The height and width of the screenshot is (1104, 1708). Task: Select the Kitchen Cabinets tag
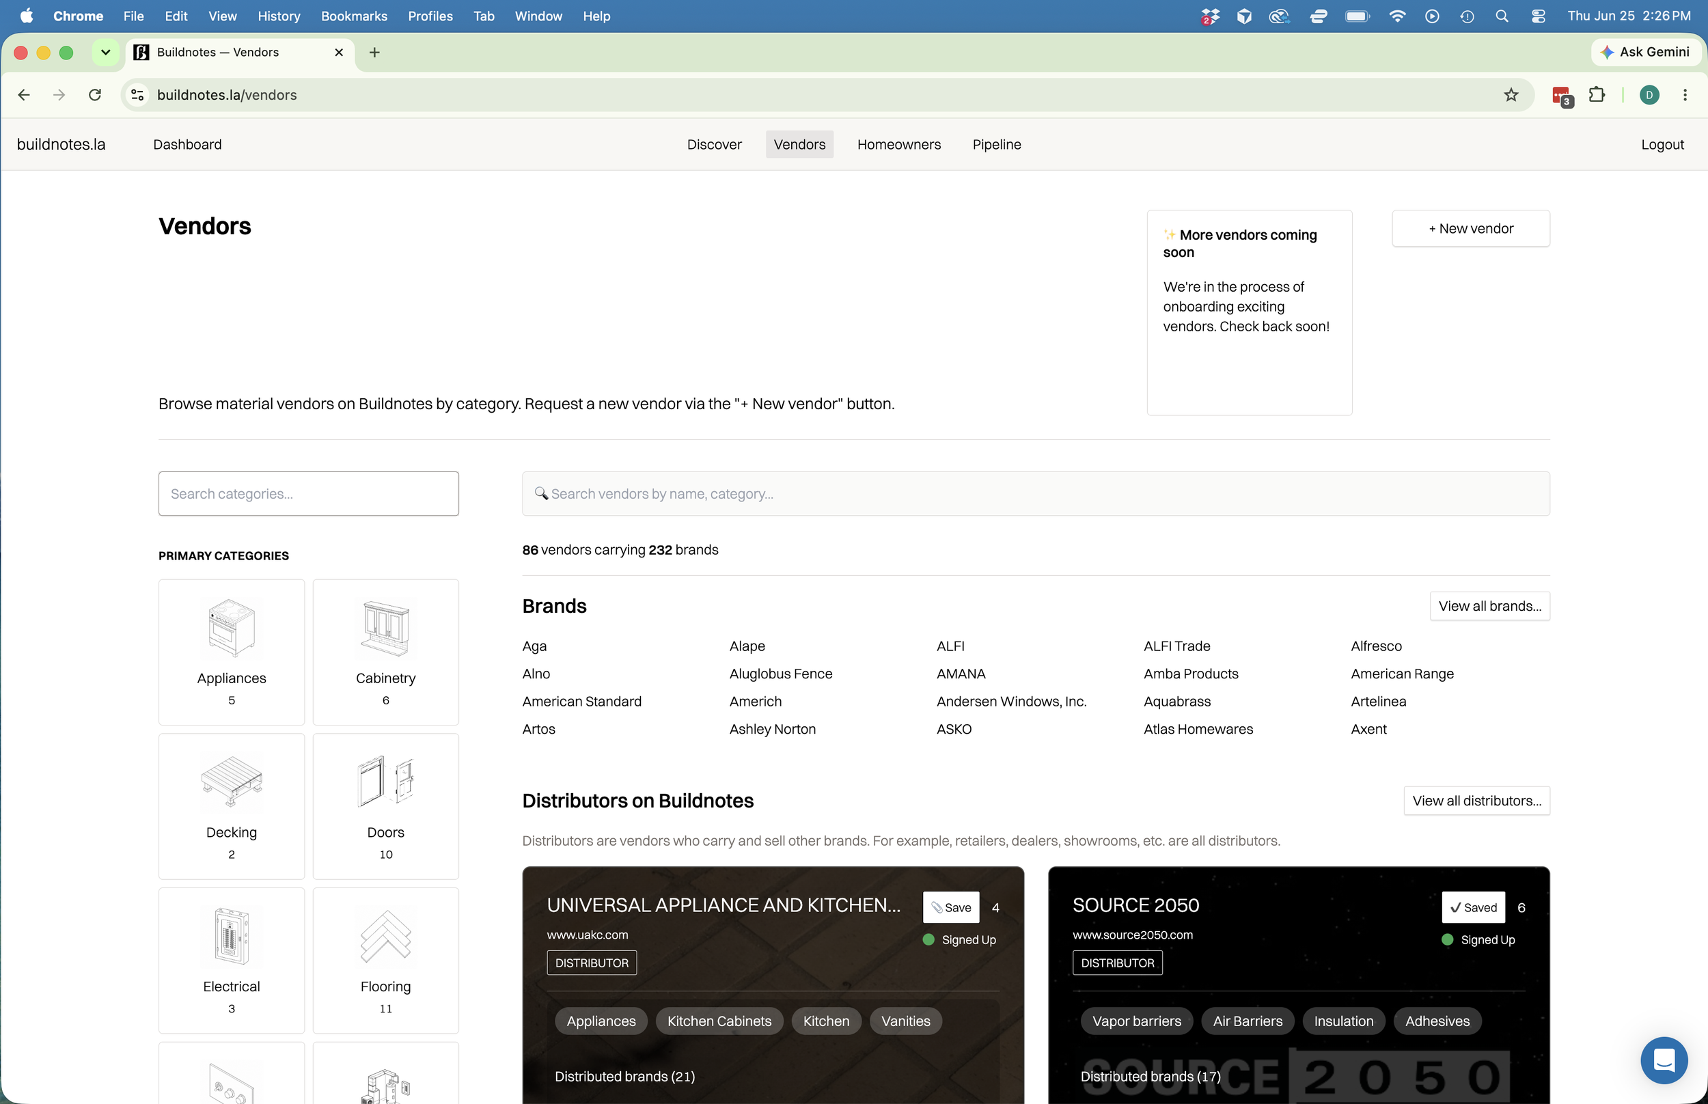(719, 1021)
